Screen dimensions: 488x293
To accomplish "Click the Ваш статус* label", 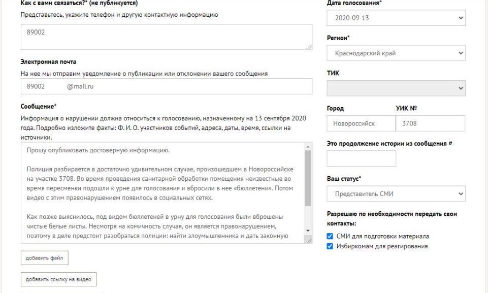I will point(344,179).
